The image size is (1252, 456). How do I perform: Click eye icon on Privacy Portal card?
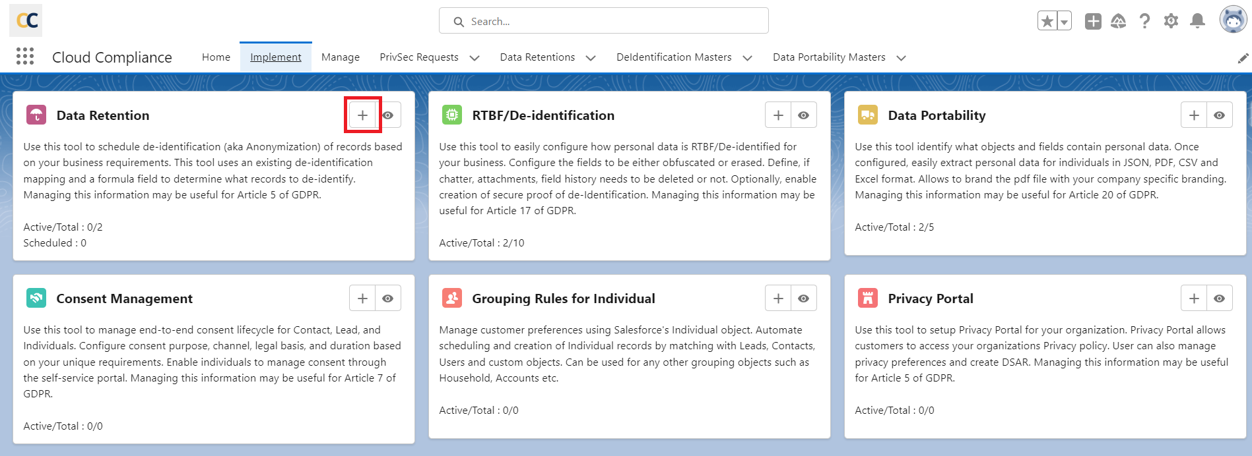tap(1219, 299)
